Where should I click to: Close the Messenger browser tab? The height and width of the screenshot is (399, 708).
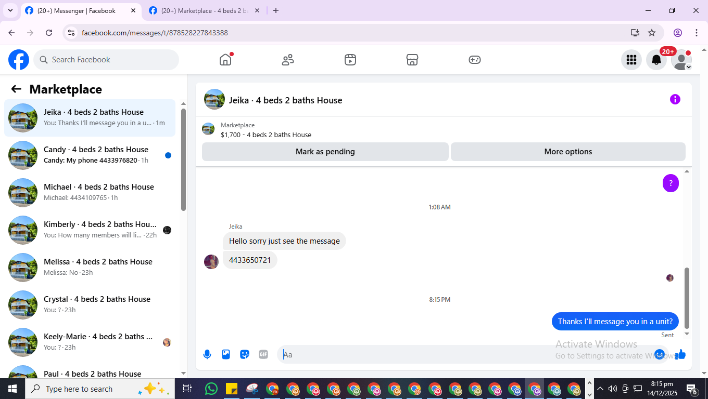tap(133, 10)
